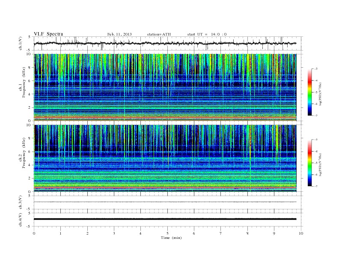Viewport: 339px width, 262px height.
Task: Click the ch.3 flat waveform trace
Action: pyautogui.click(x=165, y=202)
